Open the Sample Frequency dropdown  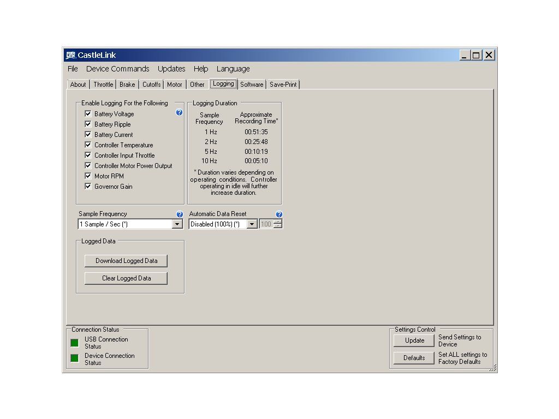[x=177, y=224]
